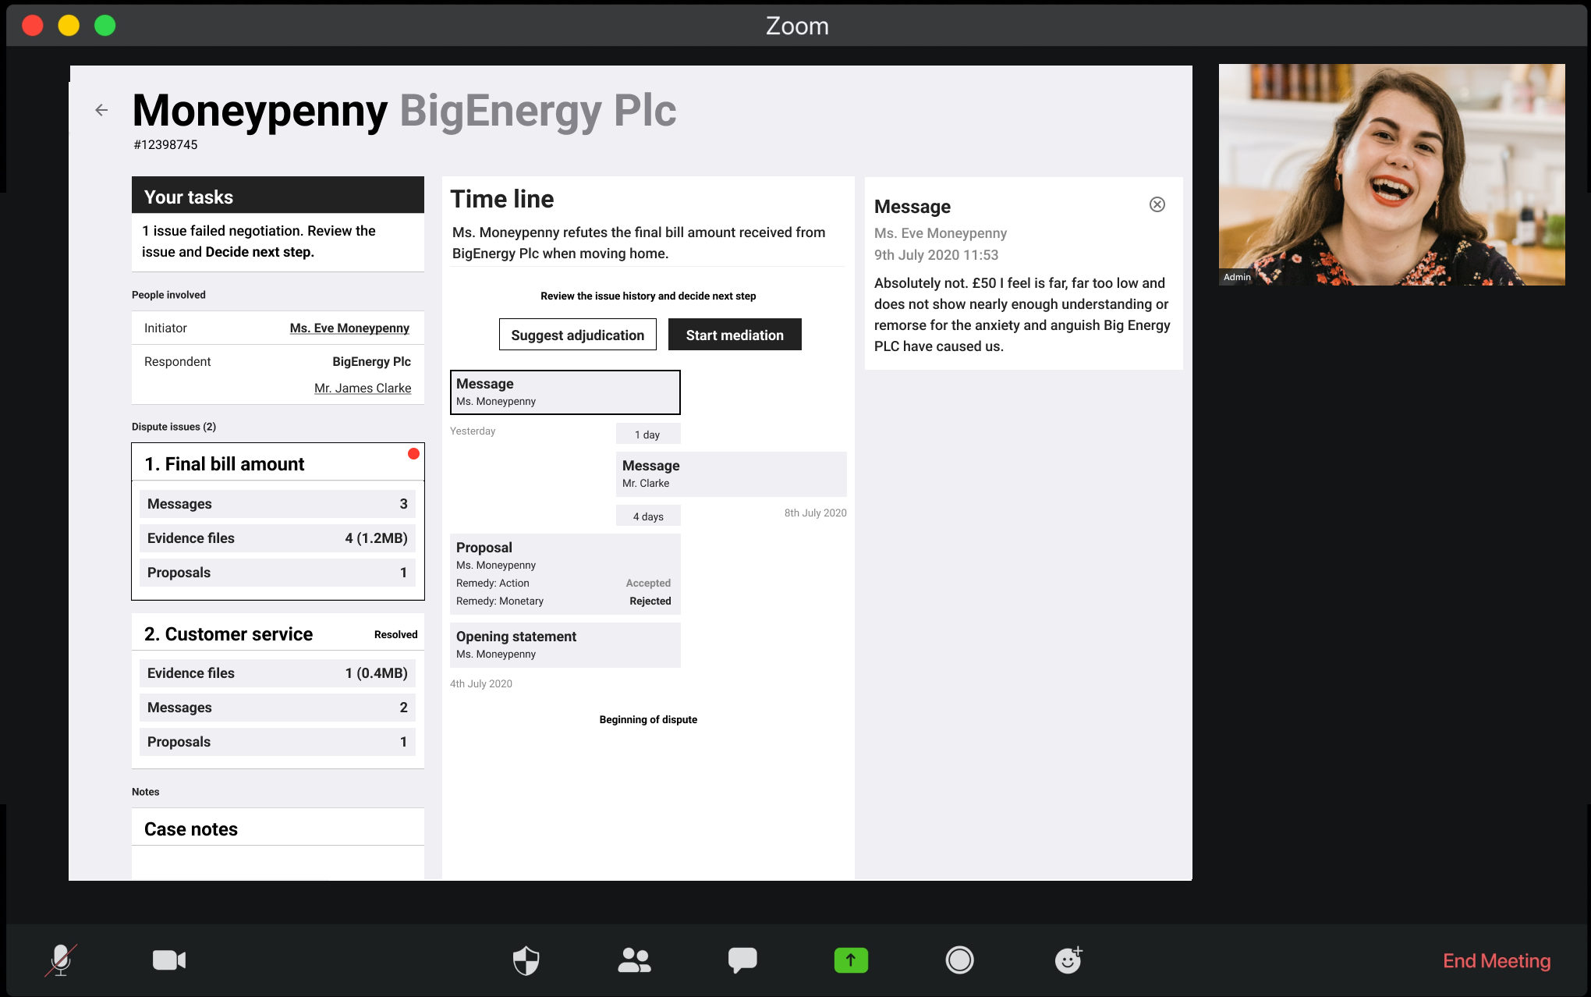Screen dimensions: 1591x997
Task: Click the Yesterday date label
Action: pyautogui.click(x=473, y=431)
